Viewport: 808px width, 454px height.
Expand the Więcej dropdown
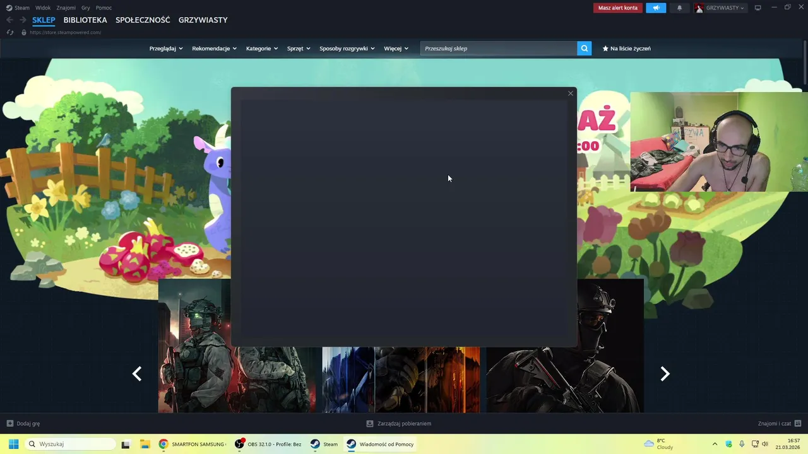tap(396, 48)
